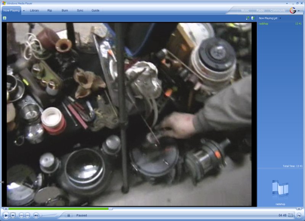Screen dimensions: 305x221
Task: Toggle the video size view icon
Action: (x=248, y=18)
